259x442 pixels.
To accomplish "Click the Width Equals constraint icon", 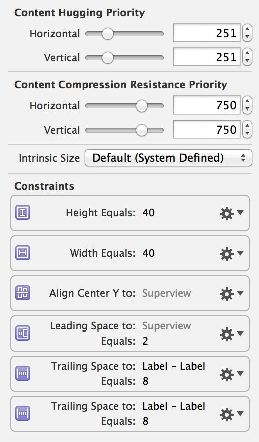I will pos(23,253).
